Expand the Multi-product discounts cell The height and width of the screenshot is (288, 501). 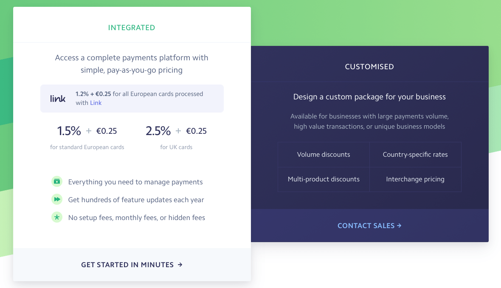324,179
